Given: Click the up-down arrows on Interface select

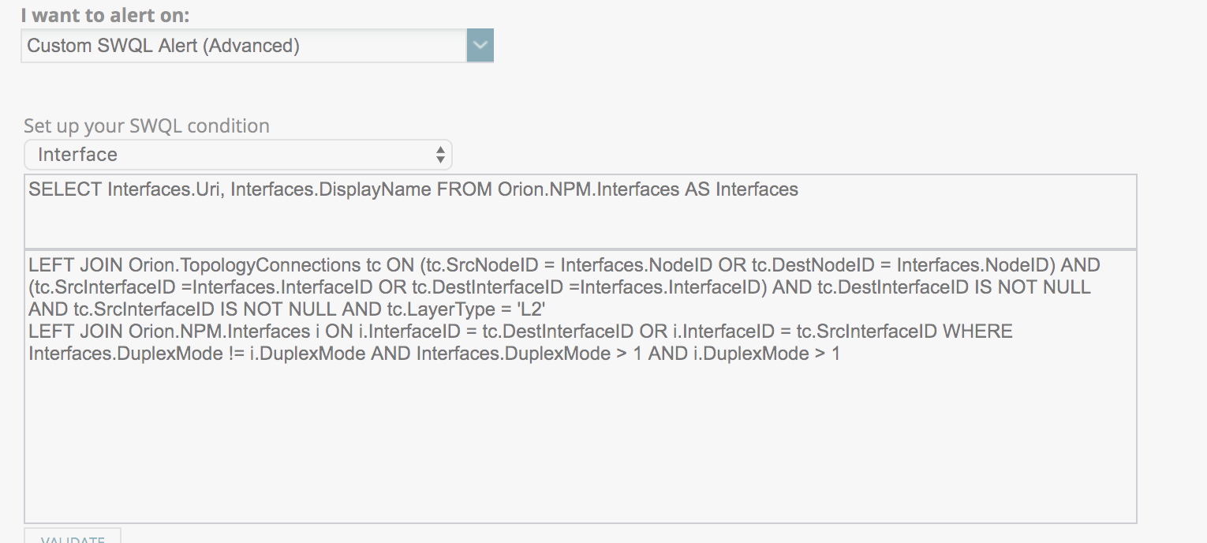Looking at the screenshot, I should click(x=440, y=155).
